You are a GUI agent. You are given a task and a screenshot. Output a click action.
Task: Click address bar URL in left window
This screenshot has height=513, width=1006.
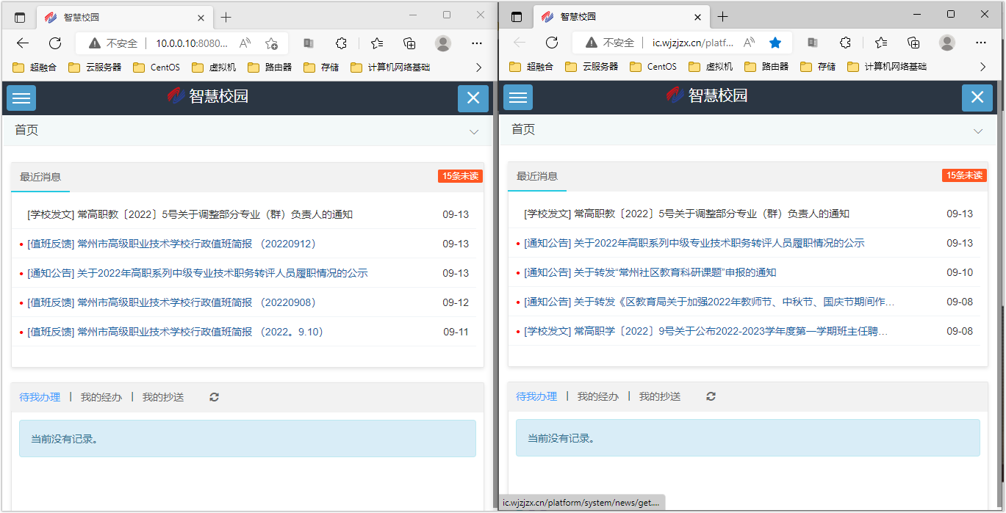(x=192, y=43)
